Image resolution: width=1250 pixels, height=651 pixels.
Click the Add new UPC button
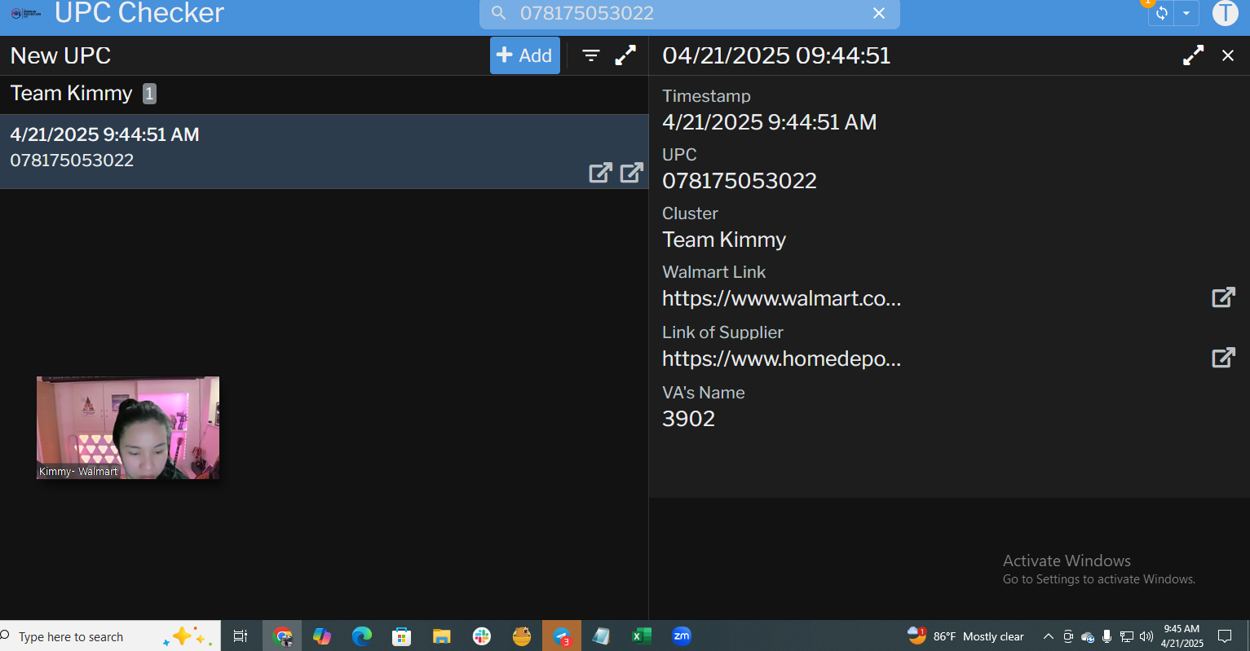[x=524, y=55]
